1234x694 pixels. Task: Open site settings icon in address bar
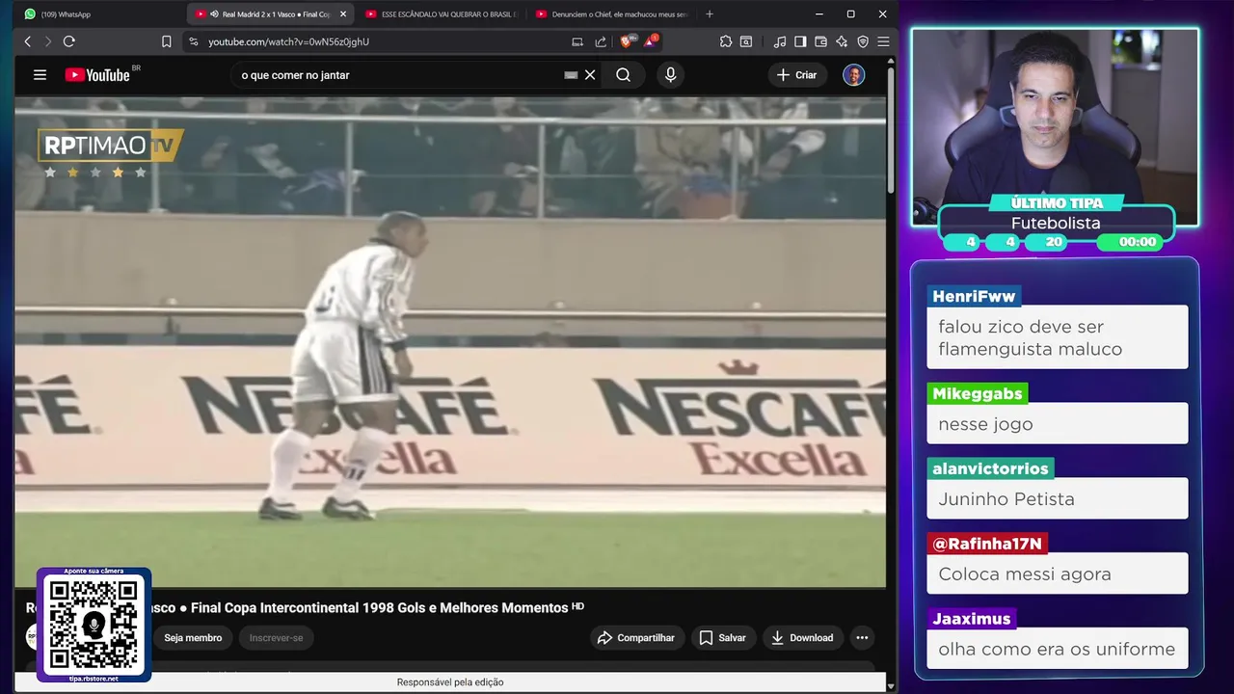click(193, 41)
